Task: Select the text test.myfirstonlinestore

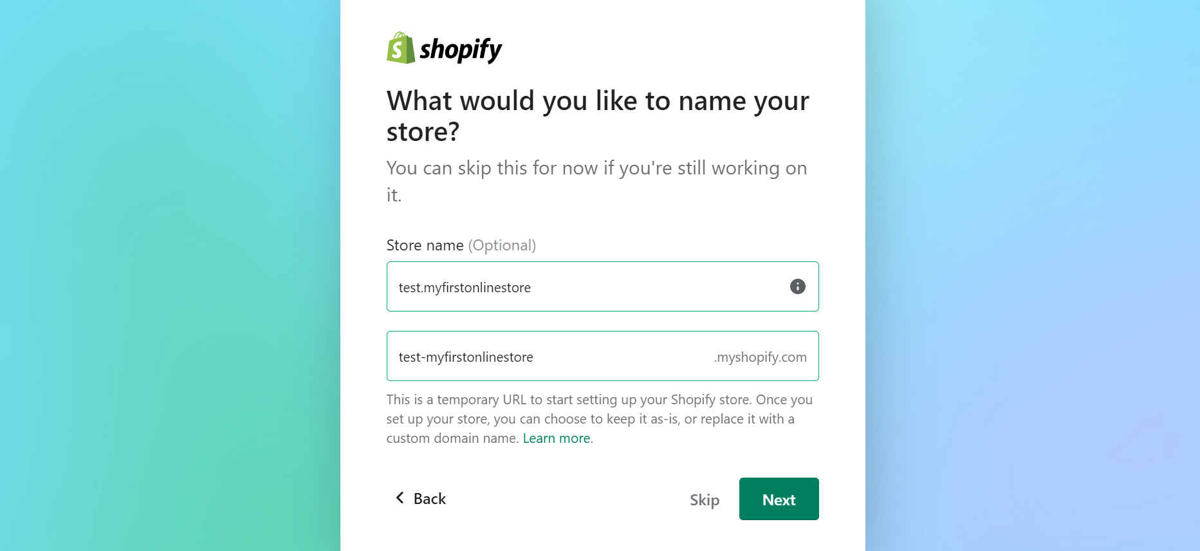Action: click(465, 287)
